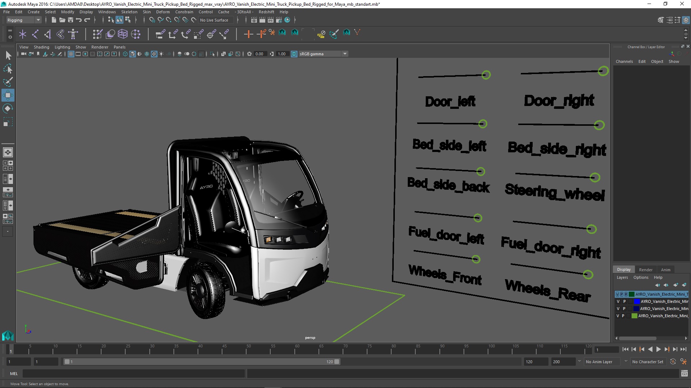Click the Snap to Grids magnet icon
This screenshot has height=388, width=691.
coord(152,20)
